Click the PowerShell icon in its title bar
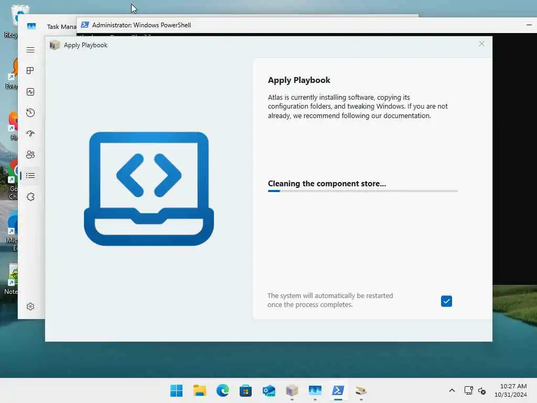Image resolution: width=537 pixels, height=403 pixels. [85, 25]
